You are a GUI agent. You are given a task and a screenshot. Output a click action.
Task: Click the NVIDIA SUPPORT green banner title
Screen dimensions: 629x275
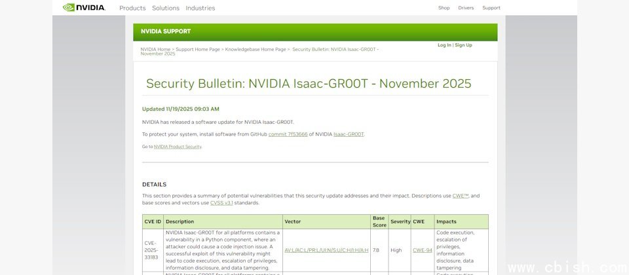coord(166,31)
